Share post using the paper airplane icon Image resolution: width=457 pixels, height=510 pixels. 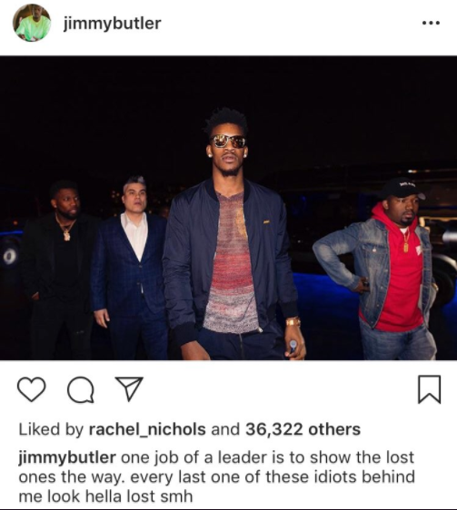129,389
